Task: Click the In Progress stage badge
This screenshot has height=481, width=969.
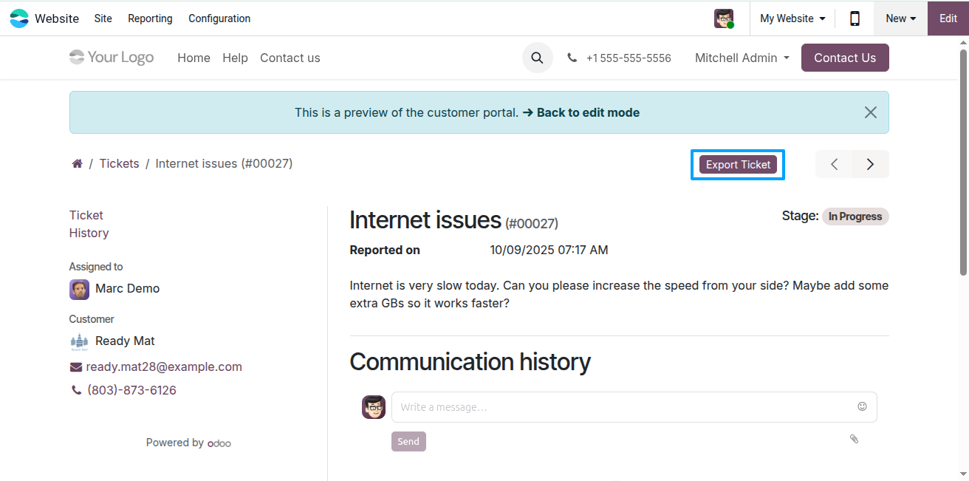Action: point(855,216)
